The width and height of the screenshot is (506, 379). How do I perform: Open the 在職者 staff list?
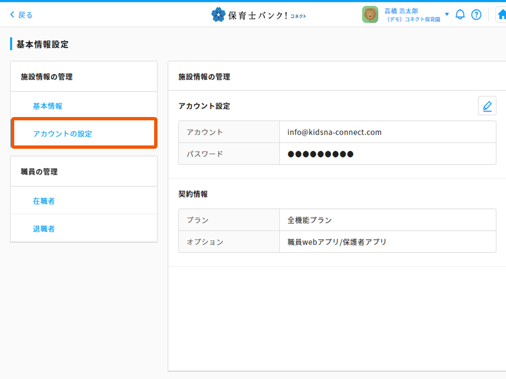coord(44,201)
